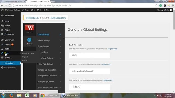This screenshot has height=98, width=175.
Task: Open Media in the sidebar
Action: (x=7, y=26)
